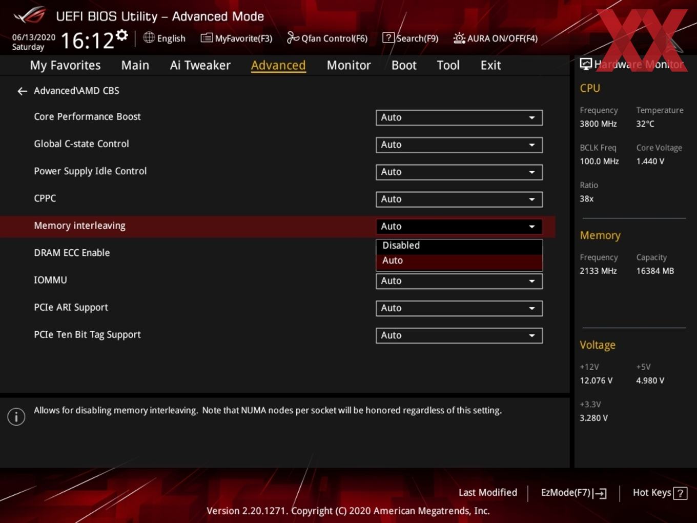Expand the PCIe ARI Support dropdown
The image size is (697, 523).
(459, 308)
